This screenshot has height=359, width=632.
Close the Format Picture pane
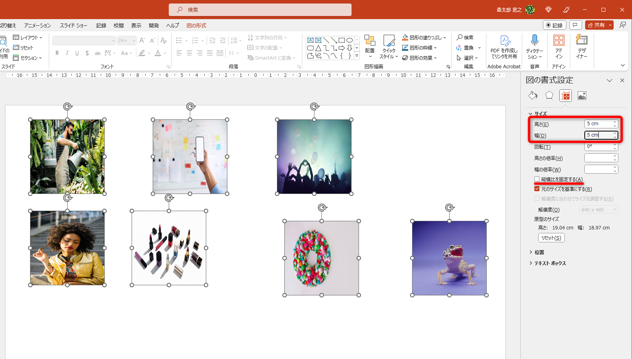tap(622, 80)
